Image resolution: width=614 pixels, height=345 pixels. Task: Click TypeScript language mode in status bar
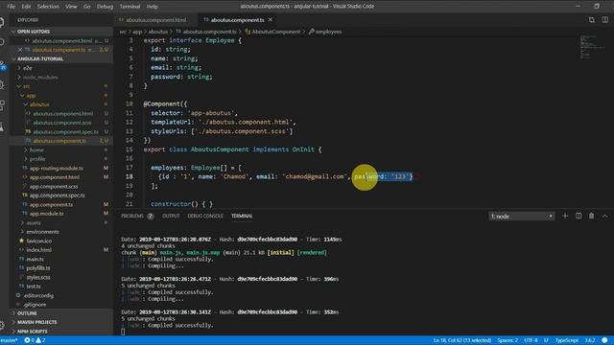(x=567, y=340)
